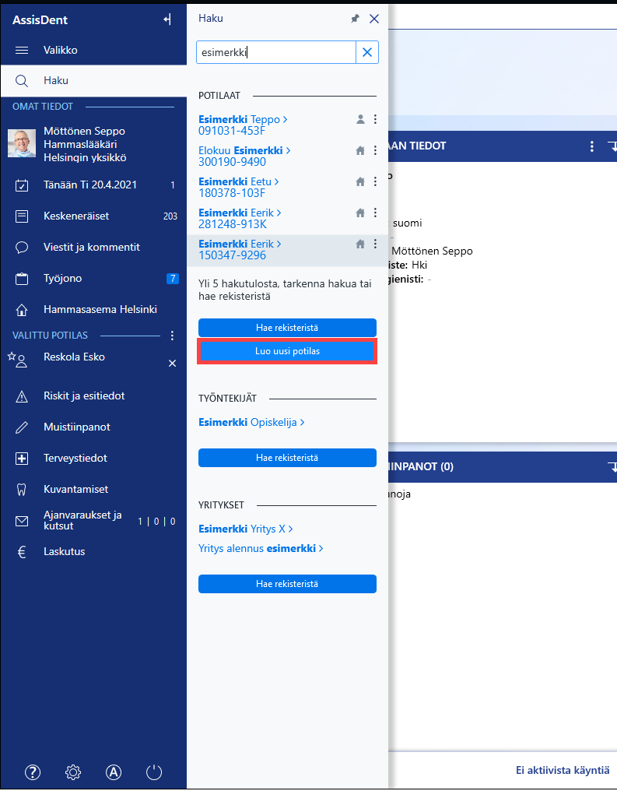Click the Työjono count badge 7
This screenshot has height=798, width=617.
[173, 279]
